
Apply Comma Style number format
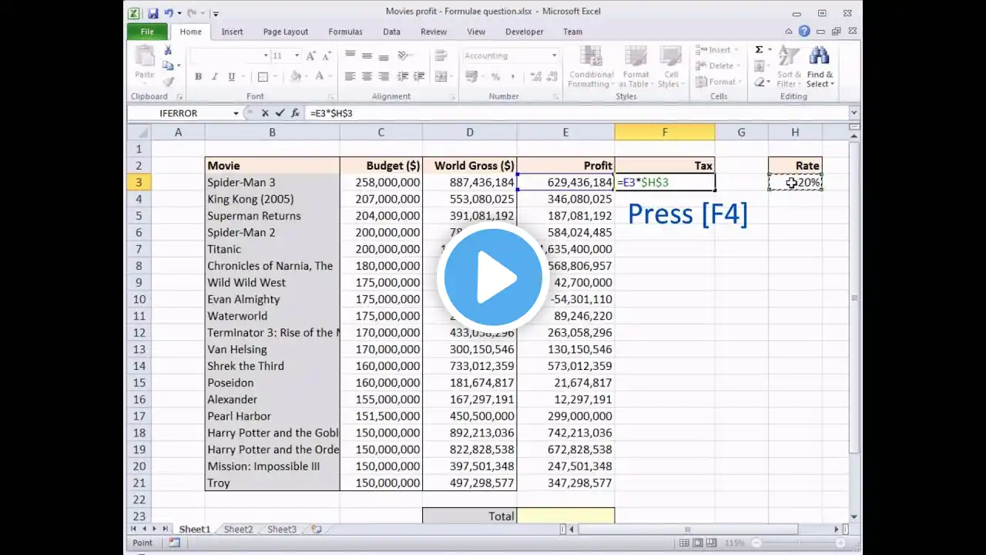pyautogui.click(x=511, y=76)
